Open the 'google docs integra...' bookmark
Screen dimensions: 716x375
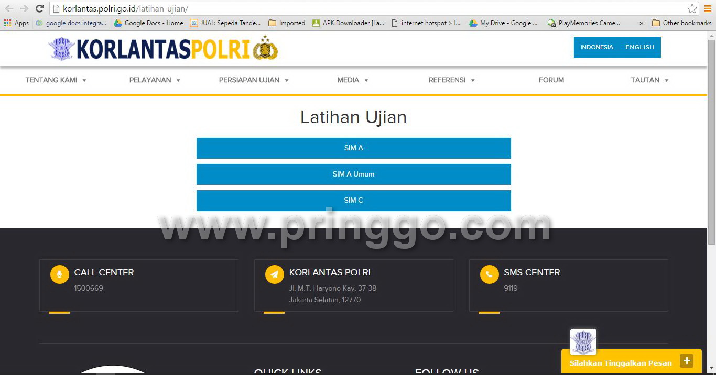[71, 23]
